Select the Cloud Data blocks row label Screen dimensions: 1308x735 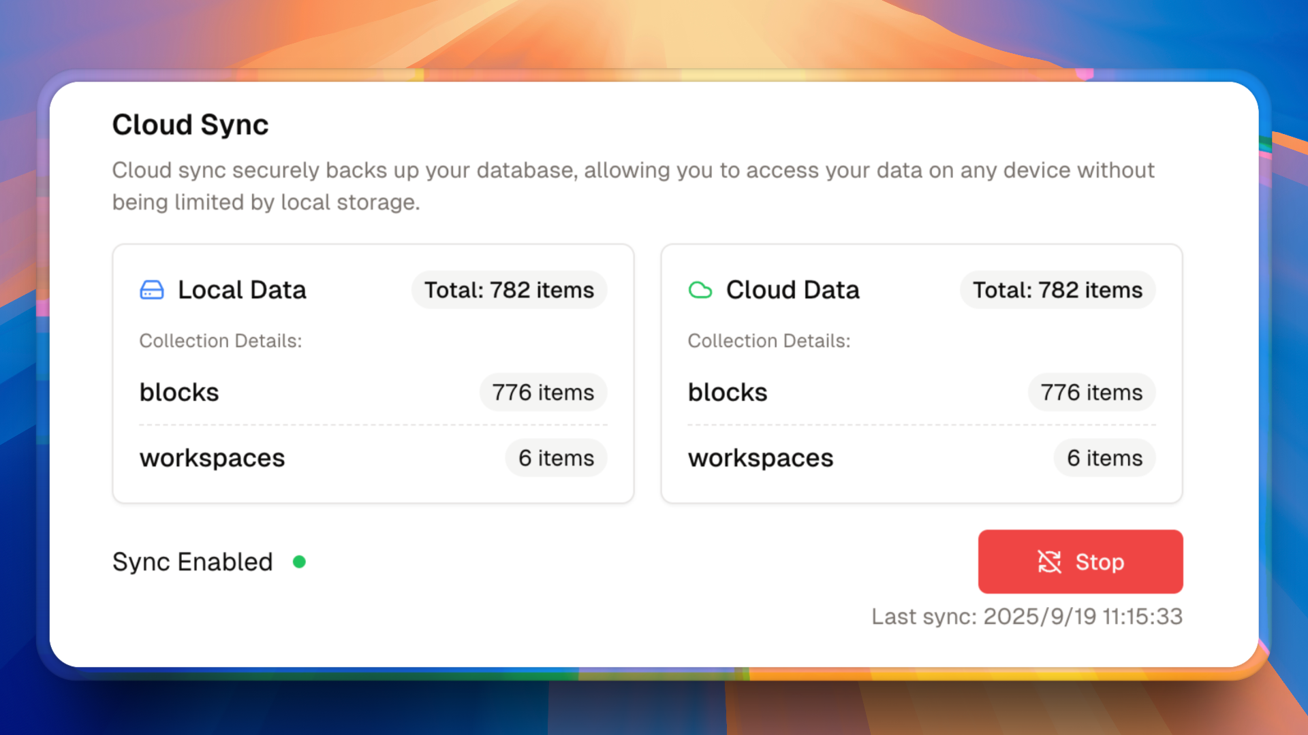[728, 393]
